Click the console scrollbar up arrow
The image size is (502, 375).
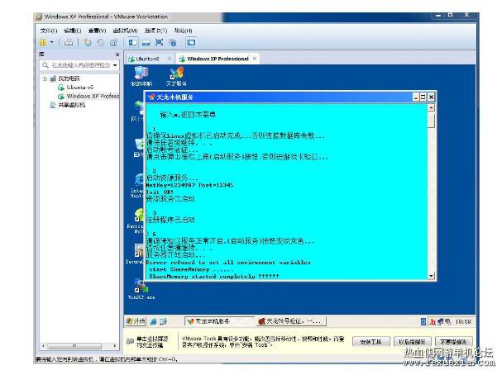[431, 107]
